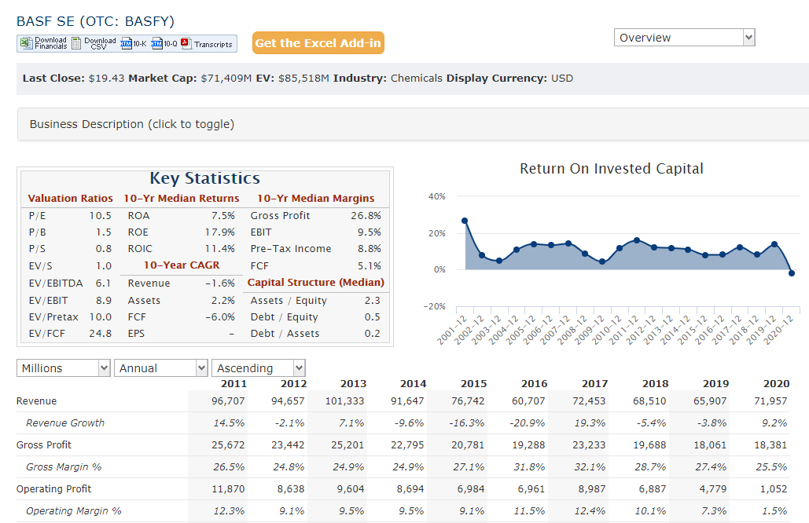Screen dimensions: 809x523
Task: Click the Download CSV file icon
Action: point(76,43)
